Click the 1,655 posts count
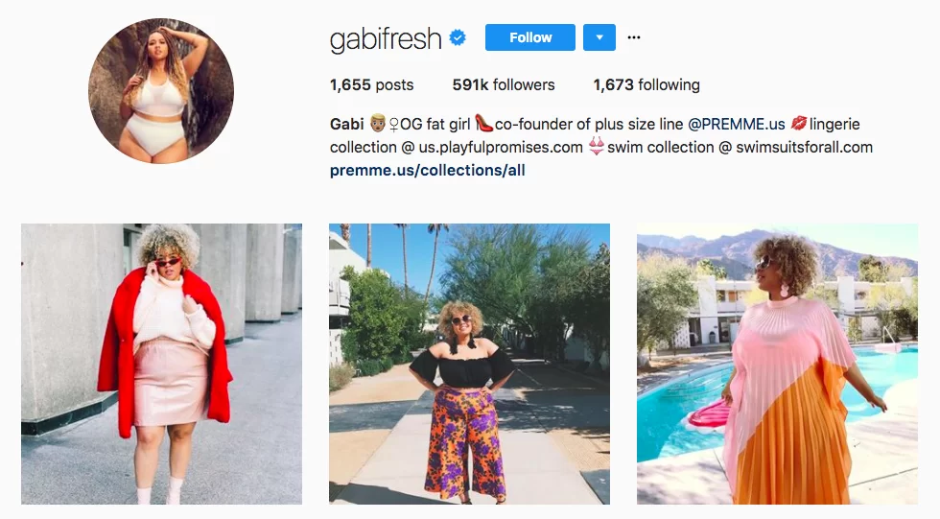Image resolution: width=940 pixels, height=519 pixels. coord(372,85)
